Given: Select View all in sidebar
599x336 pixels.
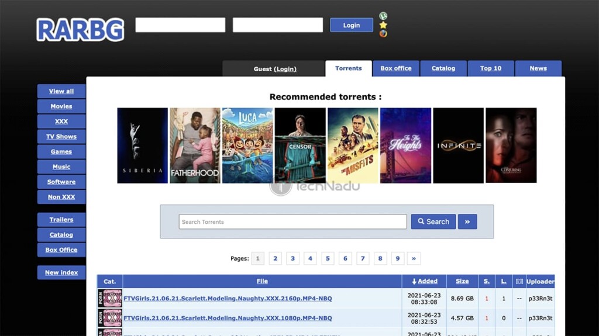Looking at the screenshot, I should click(x=61, y=91).
